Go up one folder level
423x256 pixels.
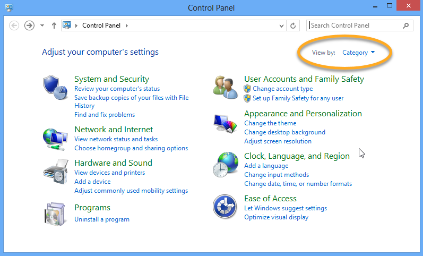tap(54, 25)
